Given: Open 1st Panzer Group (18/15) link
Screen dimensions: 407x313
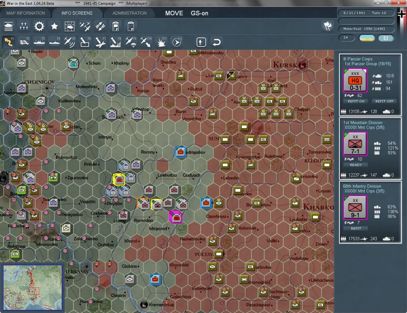Looking at the screenshot, I should click(x=368, y=64).
